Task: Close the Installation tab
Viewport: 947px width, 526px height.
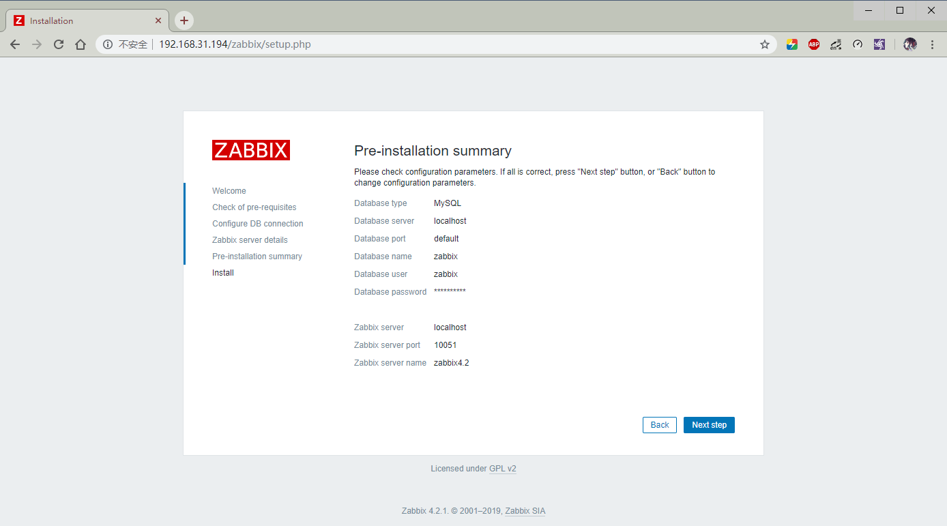Action: click(x=158, y=20)
